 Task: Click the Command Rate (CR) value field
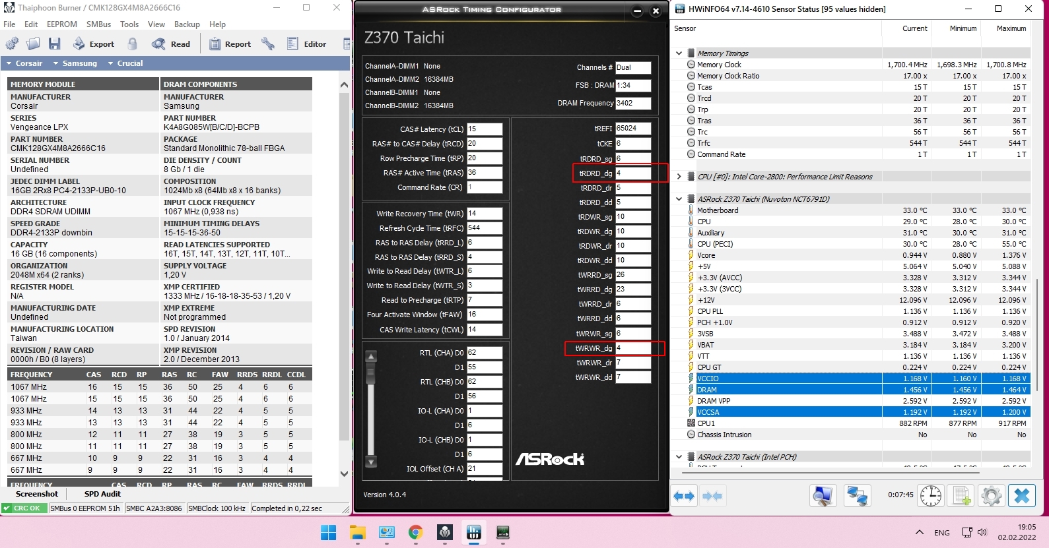(485, 187)
